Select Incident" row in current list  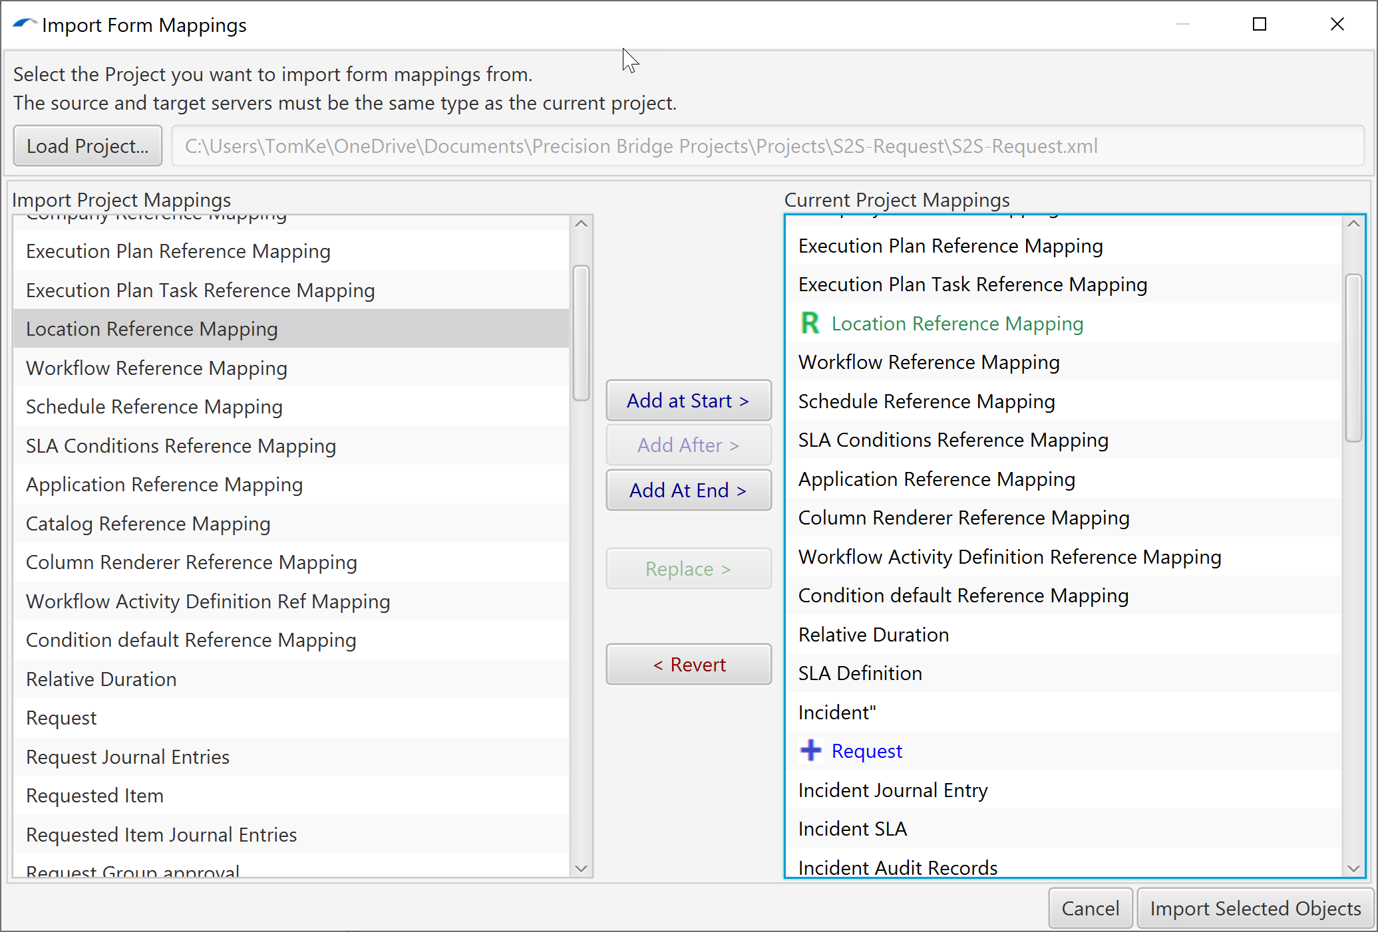tap(1063, 712)
